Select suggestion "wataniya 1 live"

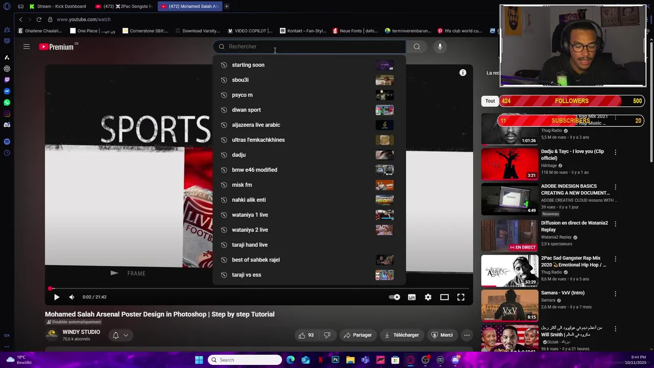[x=309, y=215]
